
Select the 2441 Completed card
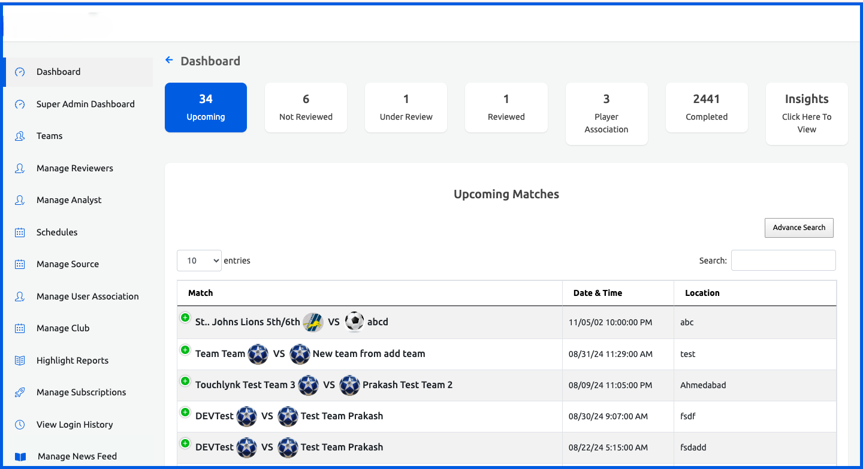(707, 107)
